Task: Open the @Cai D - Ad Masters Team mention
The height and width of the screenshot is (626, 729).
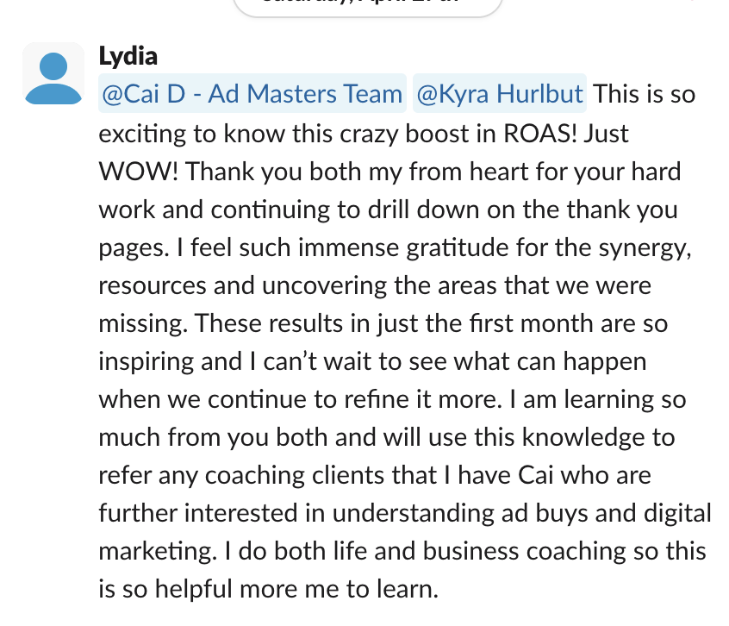Action: (x=252, y=93)
